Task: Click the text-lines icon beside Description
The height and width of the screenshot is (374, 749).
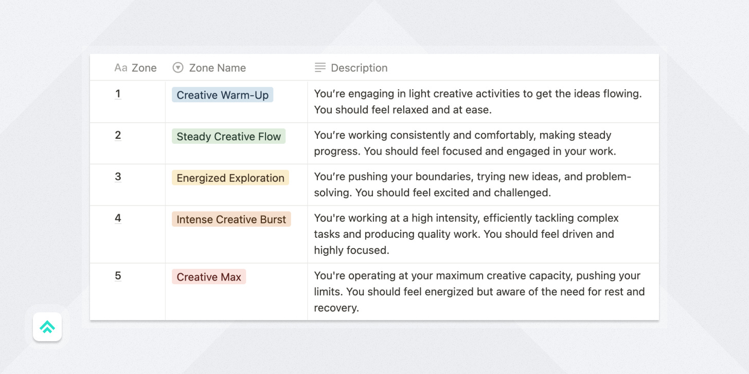Action: tap(319, 67)
